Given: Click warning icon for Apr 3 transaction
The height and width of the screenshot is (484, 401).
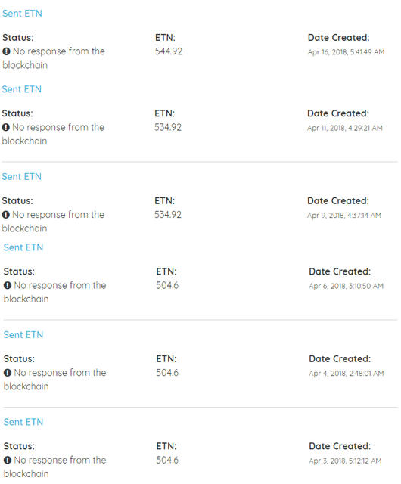Looking at the screenshot, I should [8, 460].
